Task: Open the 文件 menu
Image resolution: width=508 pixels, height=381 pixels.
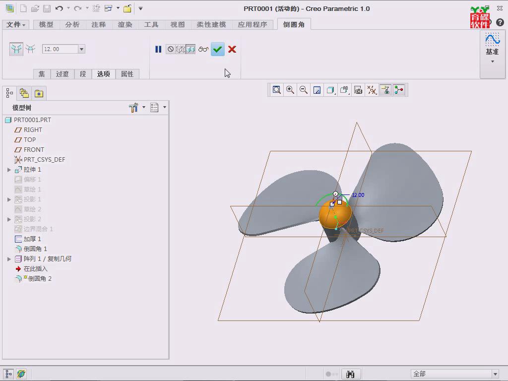Action: point(15,25)
